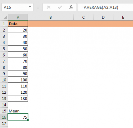Click the cell showing result 75
The width and height of the screenshot is (133, 128).
pos(18,117)
